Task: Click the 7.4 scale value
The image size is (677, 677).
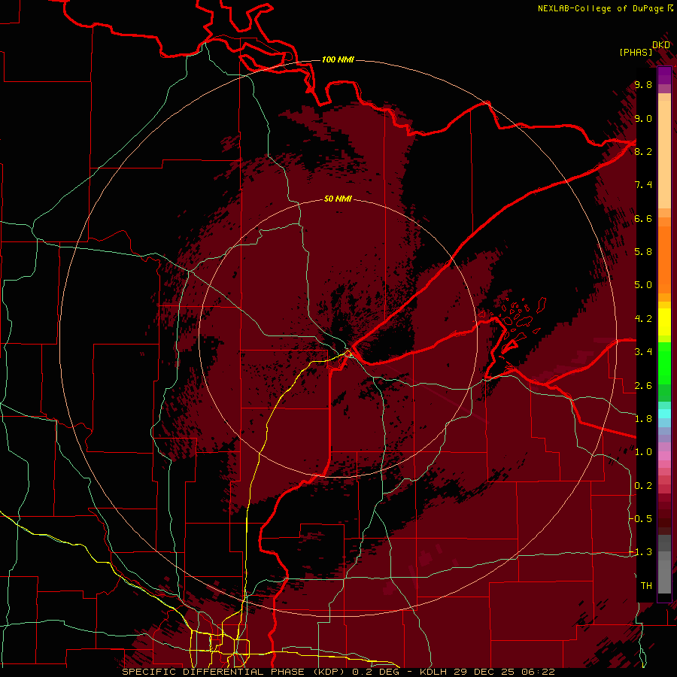Action: click(643, 185)
